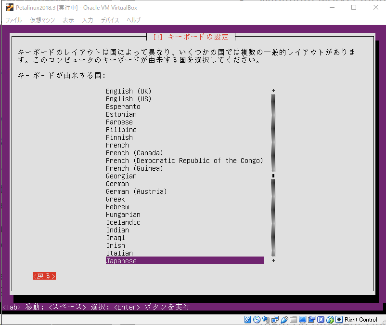Open the デバイス menu
Viewport: 386px width, 325px height.
pyautogui.click(x=109, y=20)
